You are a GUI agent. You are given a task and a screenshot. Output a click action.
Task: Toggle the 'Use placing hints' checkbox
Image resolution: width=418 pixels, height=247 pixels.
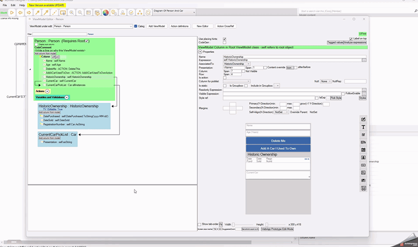[x=225, y=39]
